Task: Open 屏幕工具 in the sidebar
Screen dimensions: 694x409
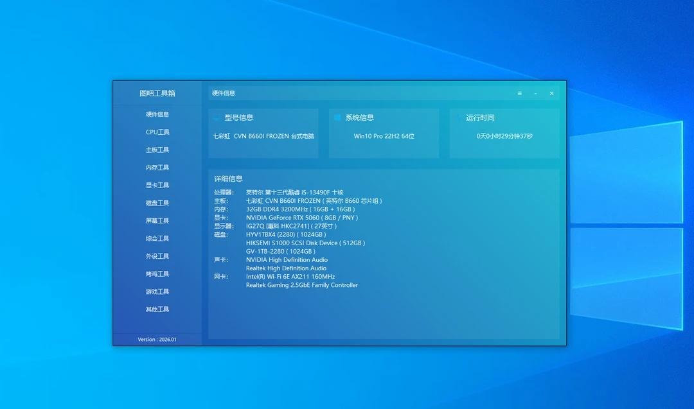Action: click(157, 220)
